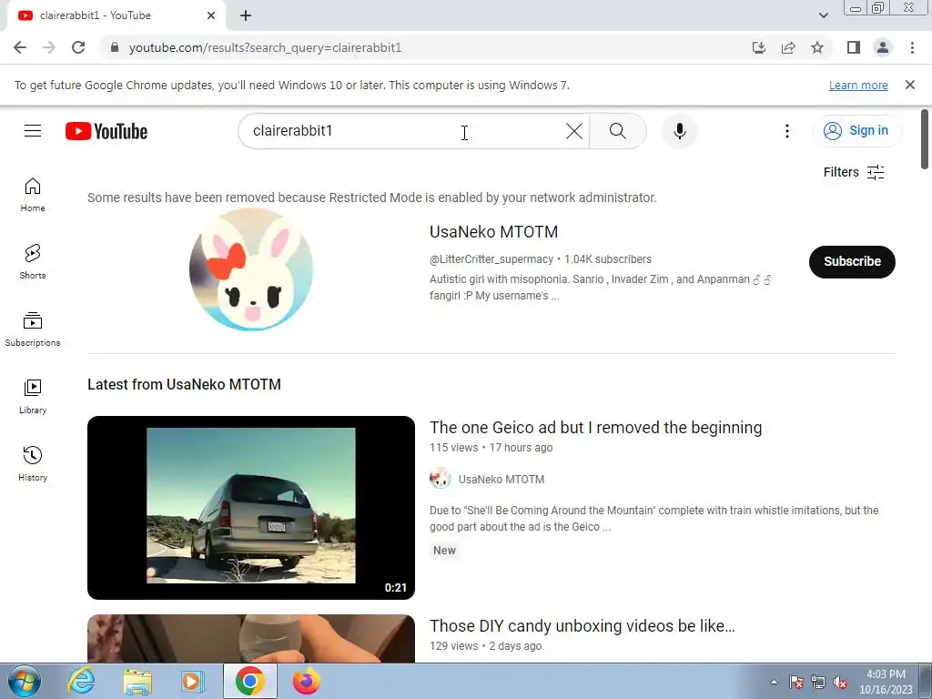Toggle the Chrome side panel
Viewport: 932px width, 699px height.
pos(854,47)
